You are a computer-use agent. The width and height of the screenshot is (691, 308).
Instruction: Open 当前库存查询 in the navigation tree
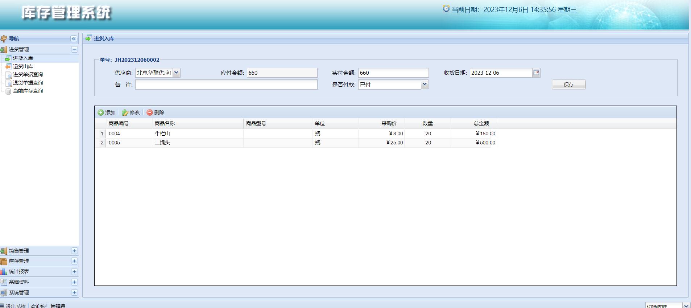[28, 91]
